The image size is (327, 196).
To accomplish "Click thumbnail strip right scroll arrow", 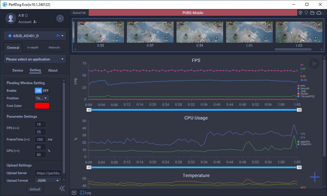I will tap(321, 49).
